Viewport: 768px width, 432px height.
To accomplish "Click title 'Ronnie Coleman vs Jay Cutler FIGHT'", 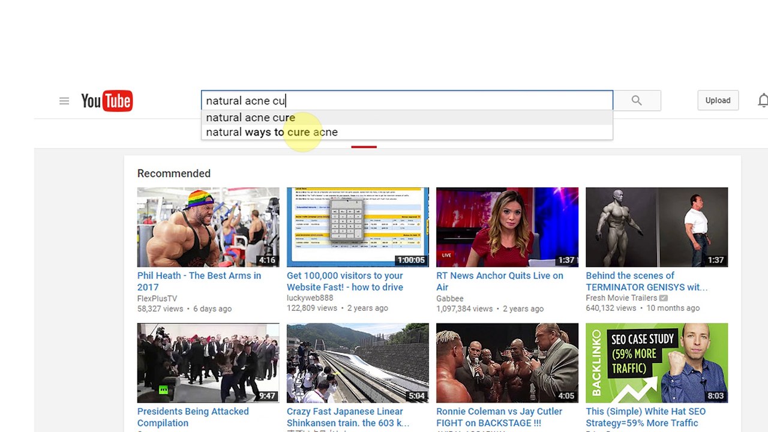I will 499,417.
